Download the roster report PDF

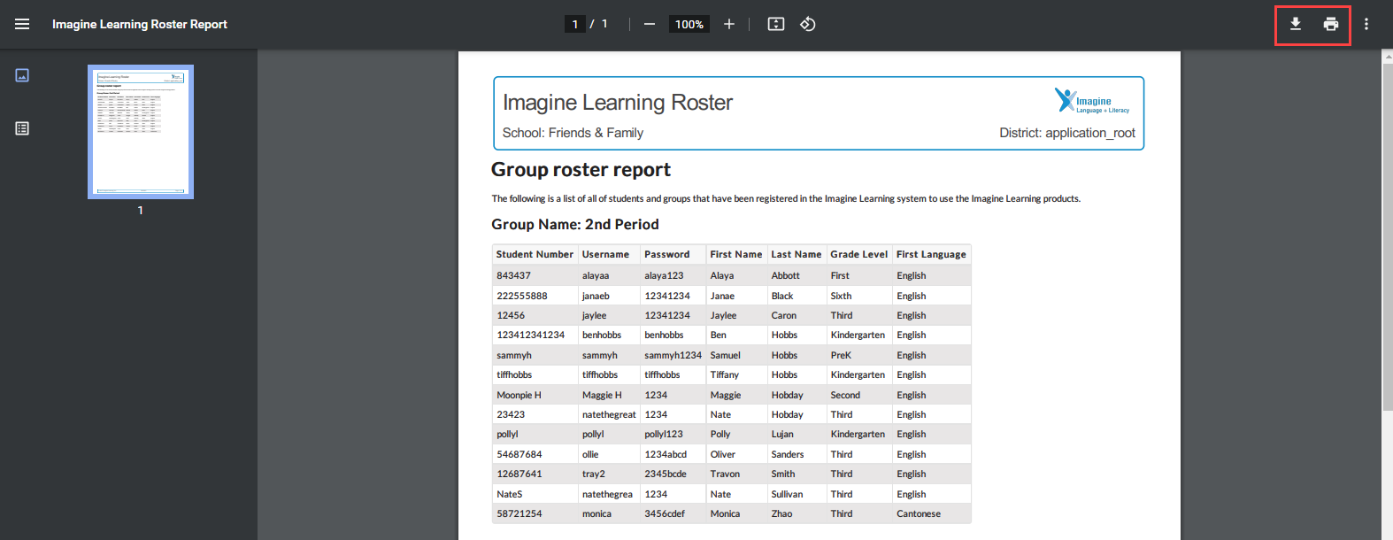coord(1296,24)
